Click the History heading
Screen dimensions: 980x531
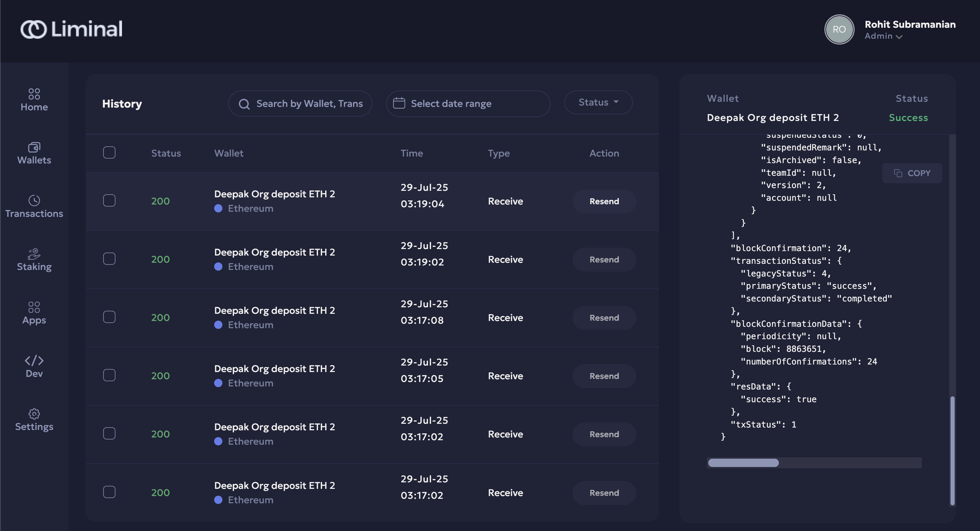click(122, 104)
